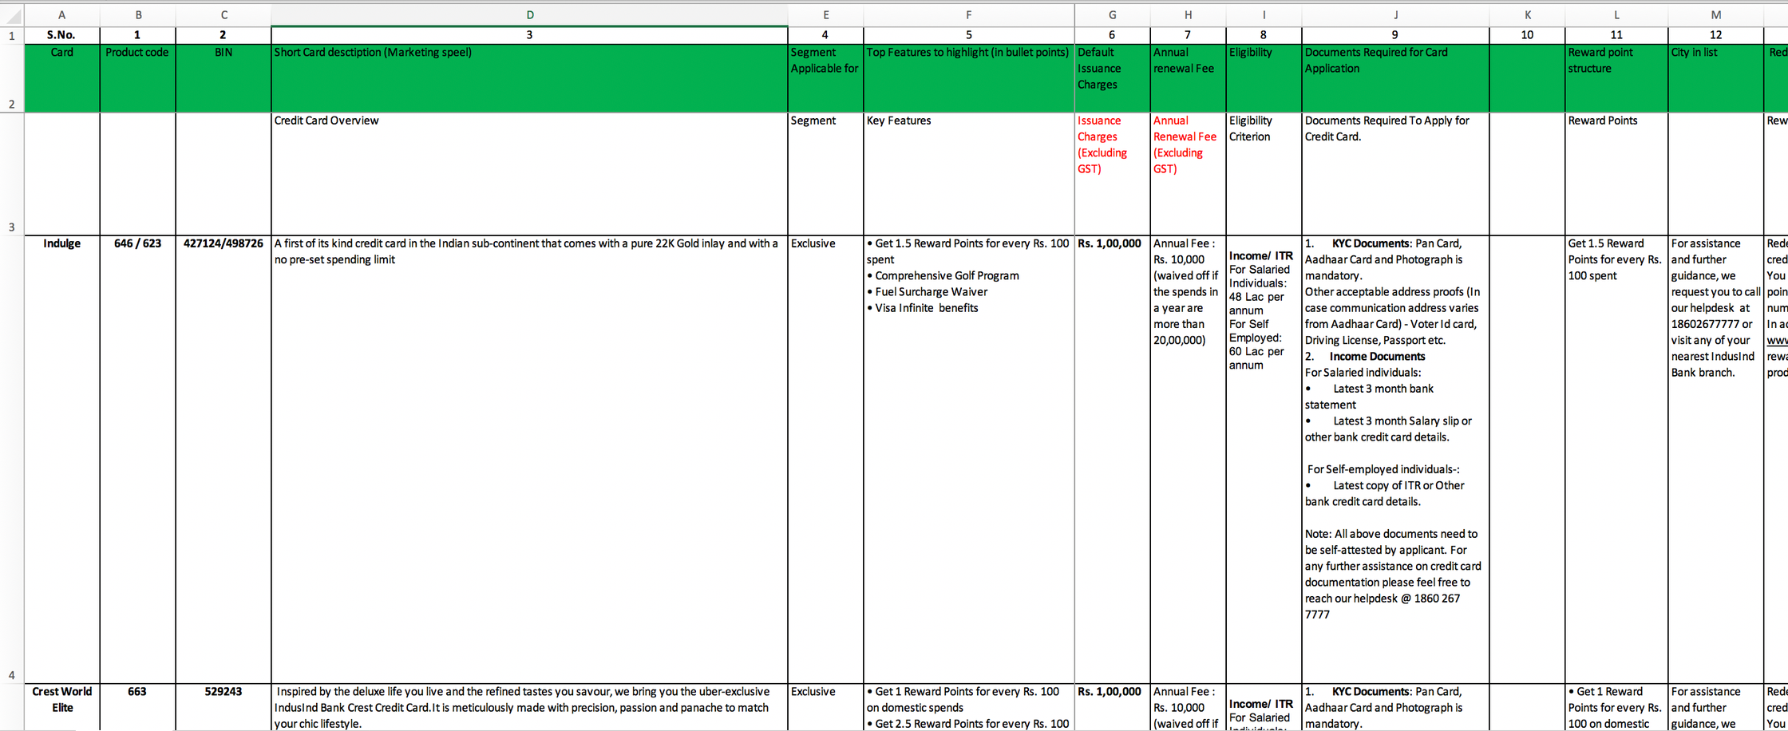Select column M header
The image size is (1788, 731).
click(1716, 15)
